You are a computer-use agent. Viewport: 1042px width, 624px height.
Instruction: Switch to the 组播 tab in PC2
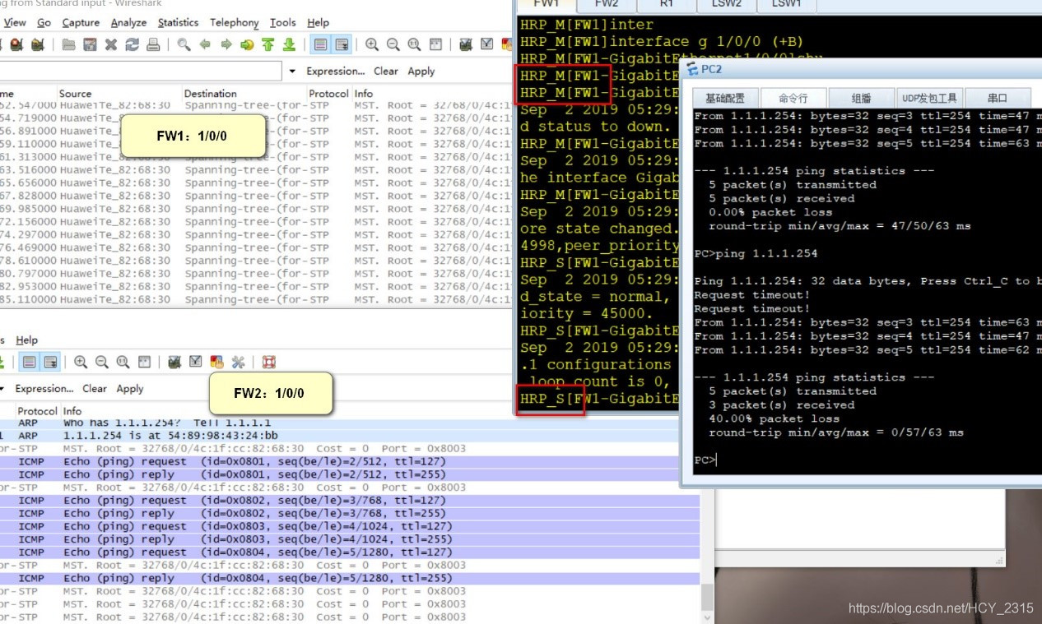[862, 98]
